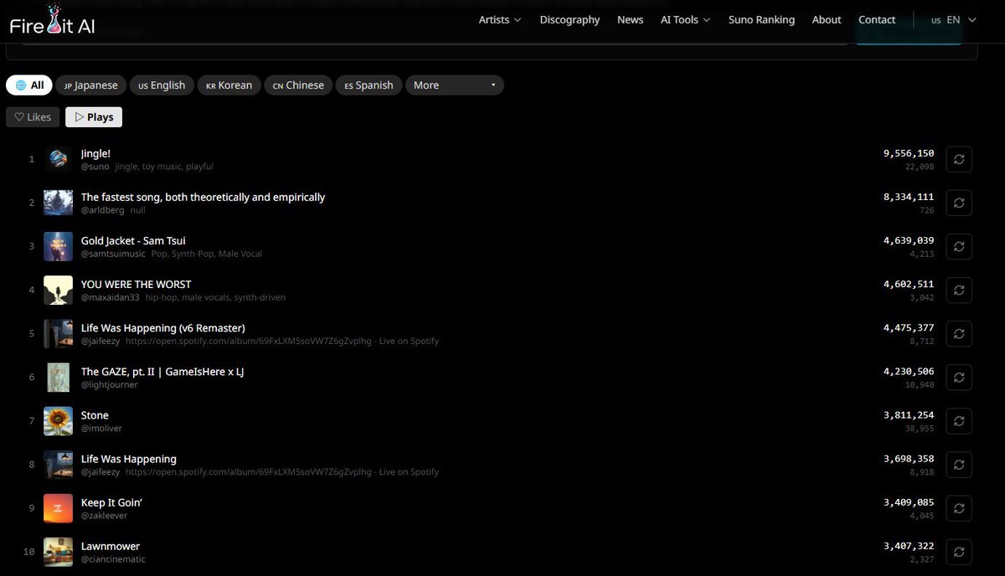The image size is (1005, 576).
Task: Open the jingle! cover art thumbnail
Action: click(x=58, y=159)
